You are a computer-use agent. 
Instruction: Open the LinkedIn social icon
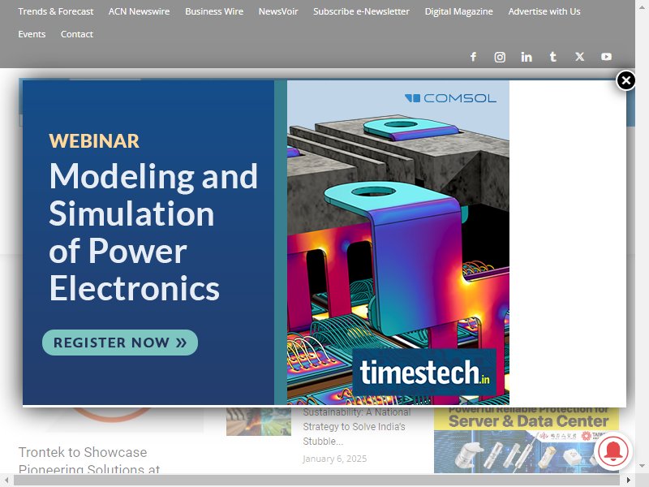click(527, 57)
